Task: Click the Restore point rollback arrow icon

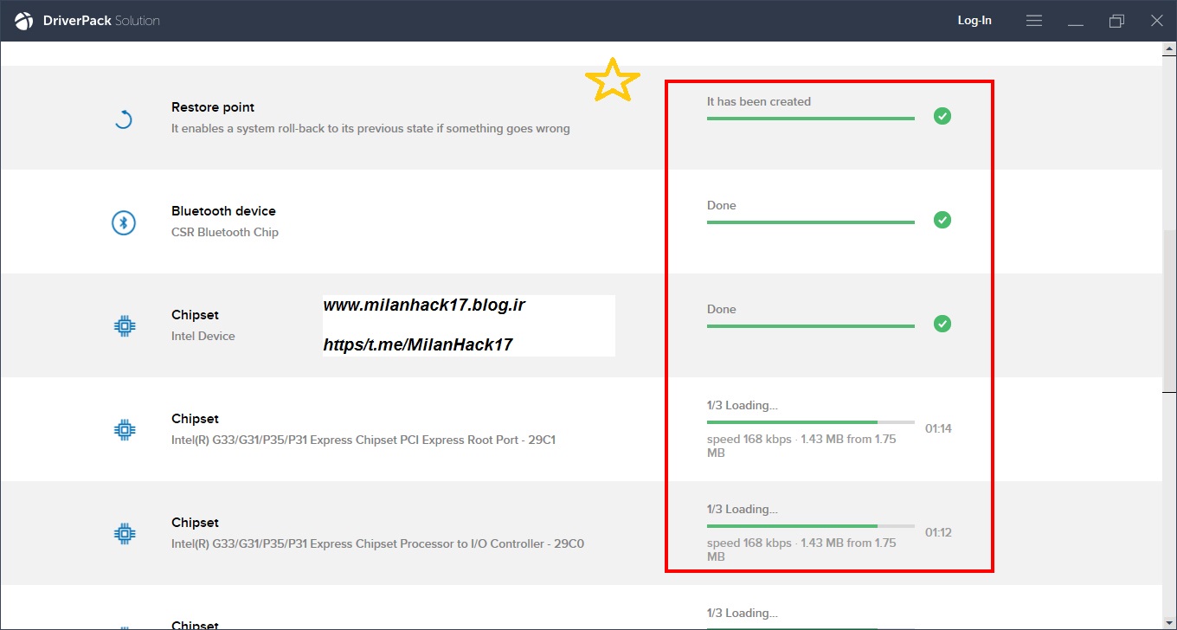Action: pyautogui.click(x=124, y=119)
